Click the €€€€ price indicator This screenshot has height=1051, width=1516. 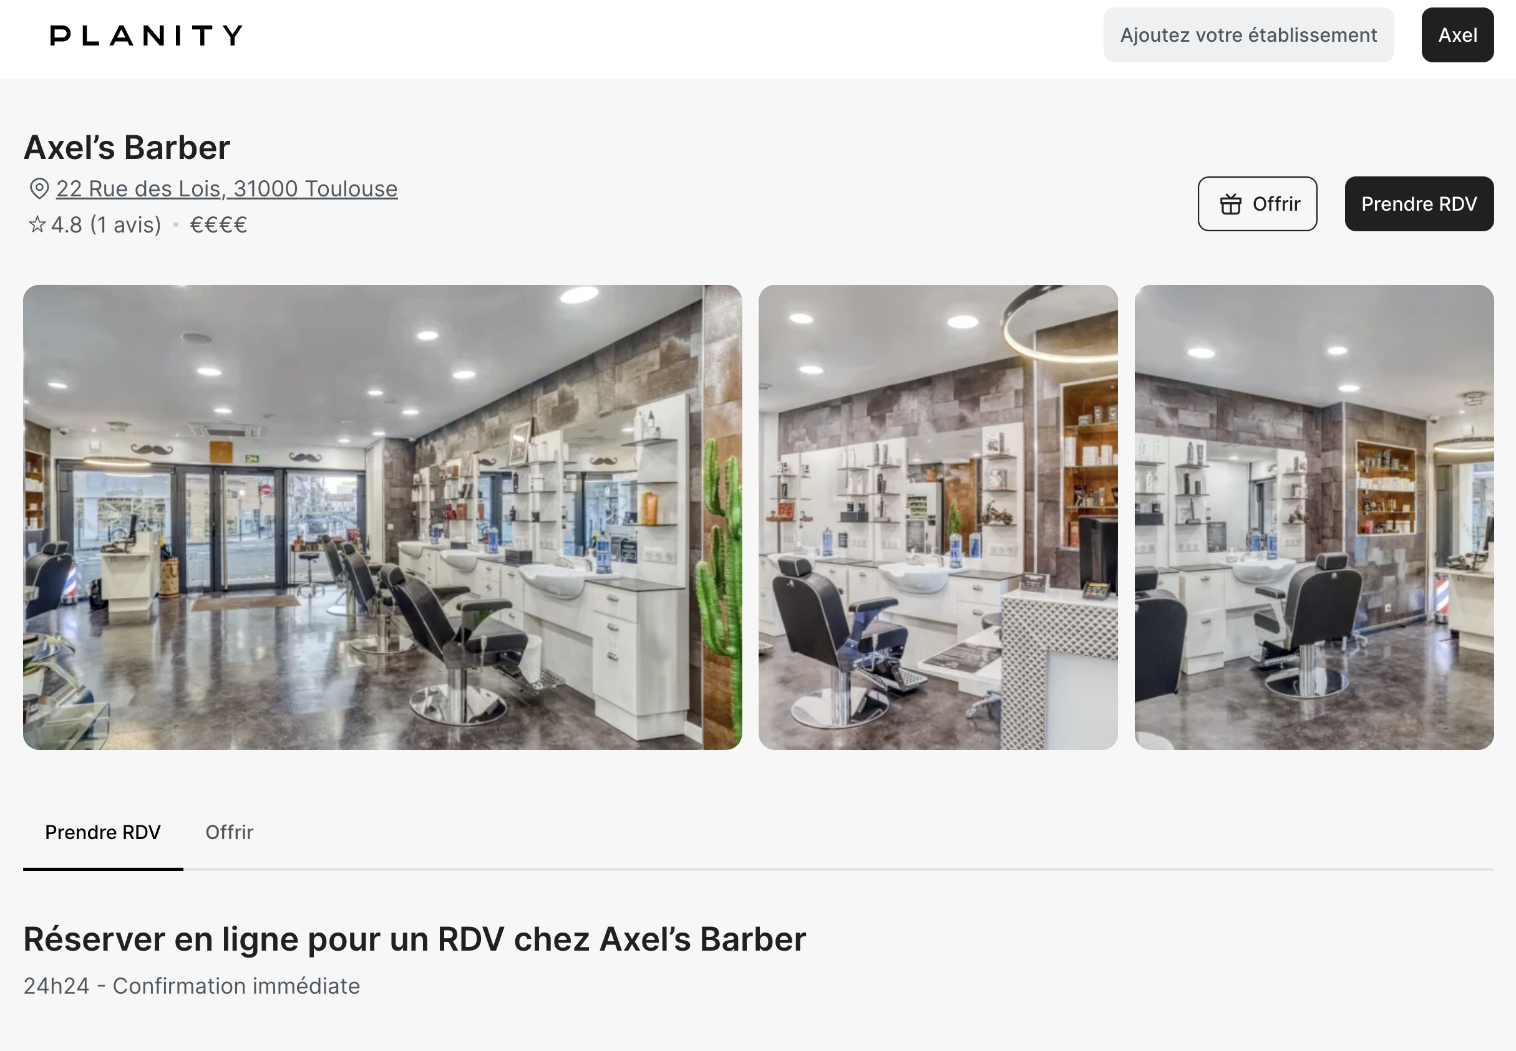pyautogui.click(x=218, y=225)
